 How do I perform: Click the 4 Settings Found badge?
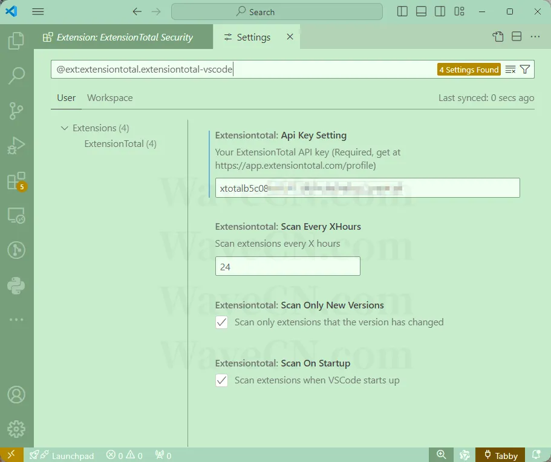469,70
